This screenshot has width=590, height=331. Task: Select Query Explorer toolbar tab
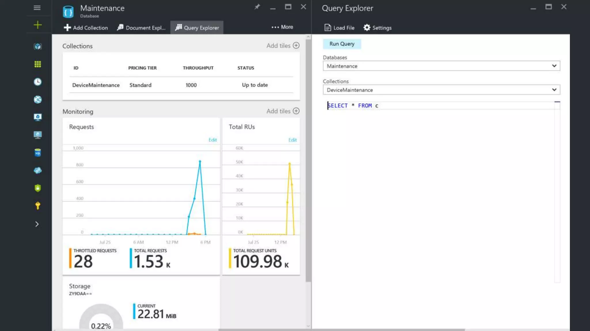click(x=197, y=28)
